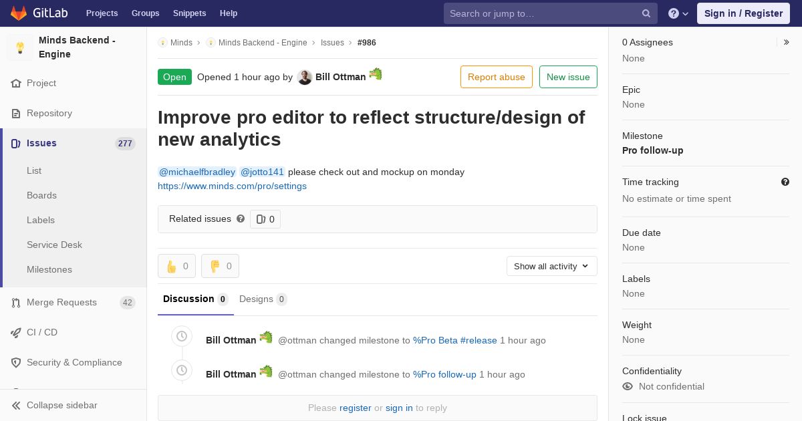The height and width of the screenshot is (421, 802).
Task: Click the Minds Backend - Engine breadcrumb icon
Action: click(211, 43)
